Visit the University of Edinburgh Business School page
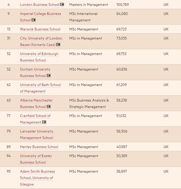 tap(39, 57)
